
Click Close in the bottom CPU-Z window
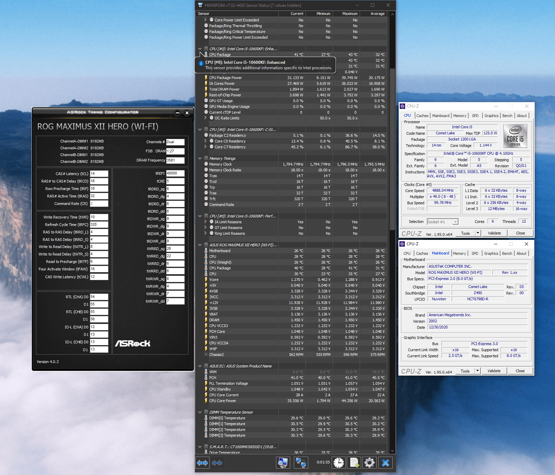[520, 371]
